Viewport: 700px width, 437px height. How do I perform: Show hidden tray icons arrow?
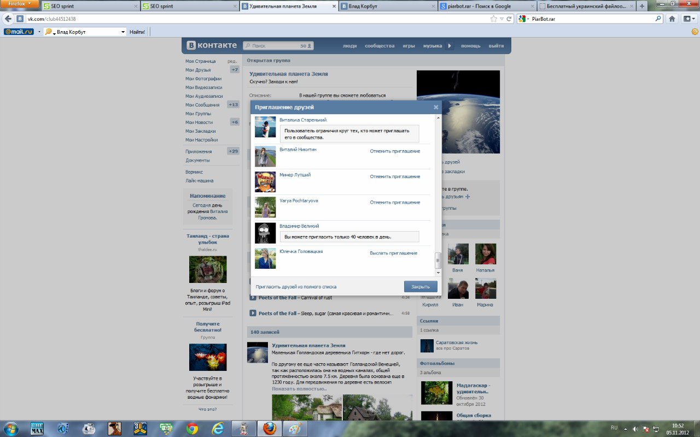pyautogui.click(x=626, y=429)
